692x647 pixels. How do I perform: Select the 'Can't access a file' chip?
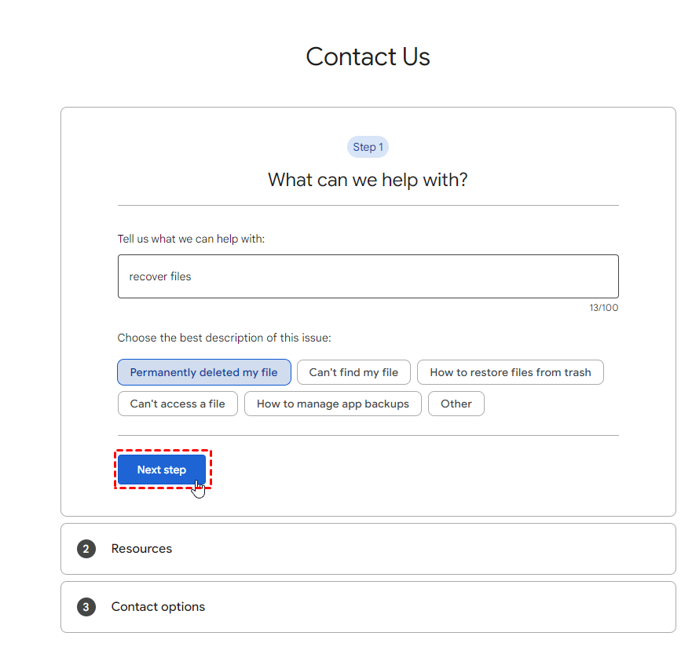[178, 404]
